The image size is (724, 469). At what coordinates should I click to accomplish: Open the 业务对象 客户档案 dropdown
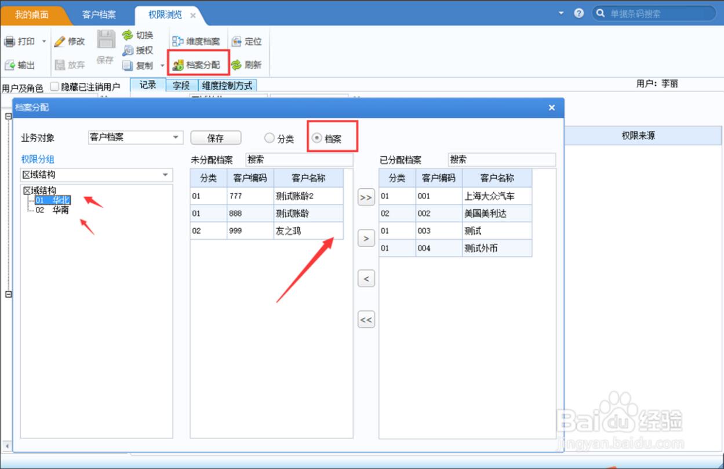click(176, 138)
